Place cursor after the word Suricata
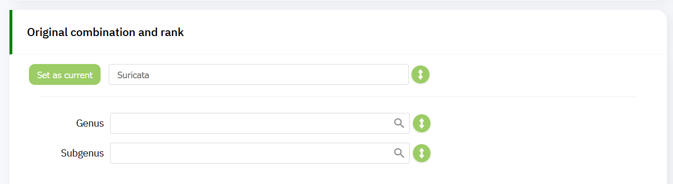 pos(150,75)
